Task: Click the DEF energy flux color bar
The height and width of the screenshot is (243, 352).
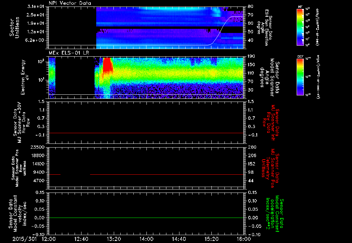Action: (x=300, y=77)
